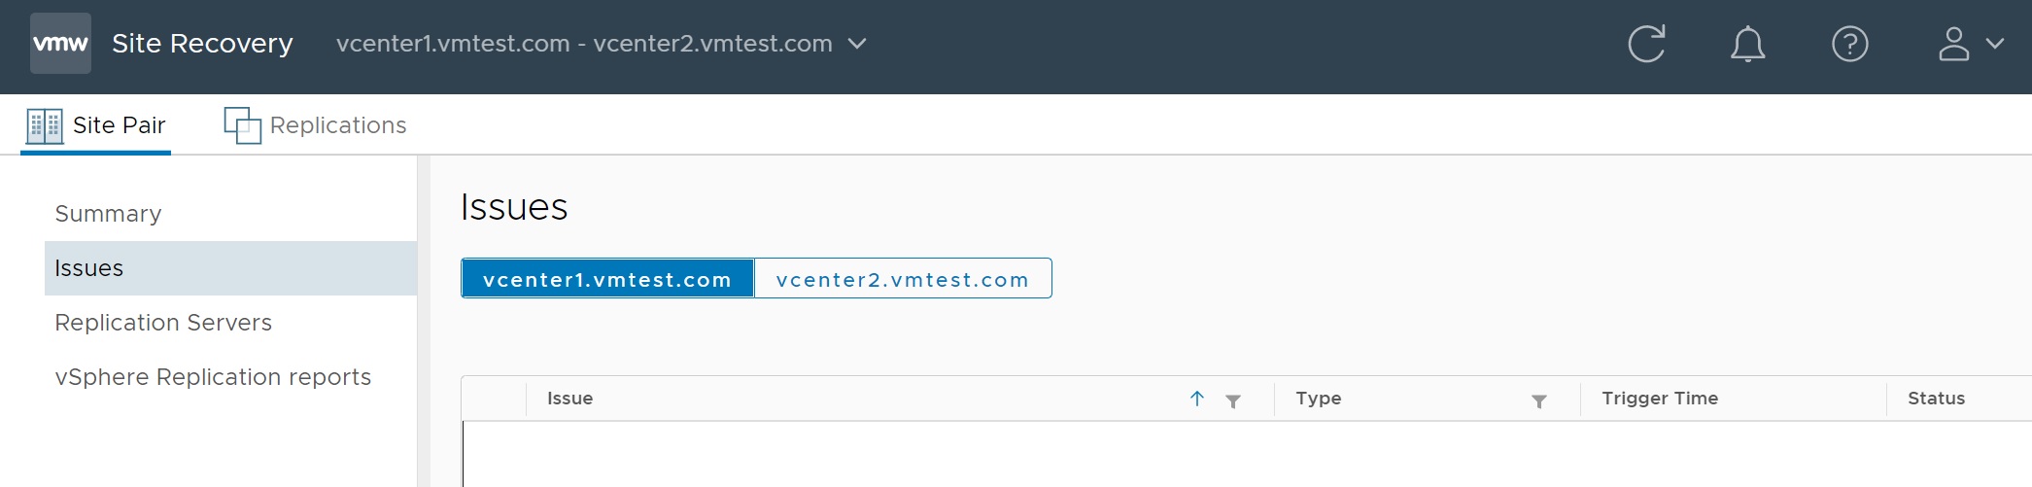Click the Site Pair building icon
Image resolution: width=2032 pixels, height=487 pixels.
45,126
